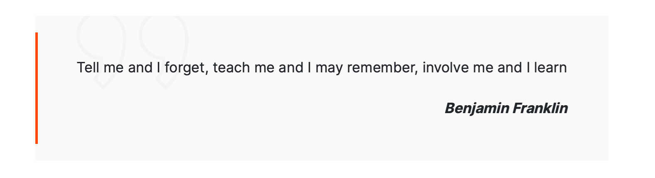Click the word 'forget' in the quote
The image size is (655, 178).
point(185,68)
